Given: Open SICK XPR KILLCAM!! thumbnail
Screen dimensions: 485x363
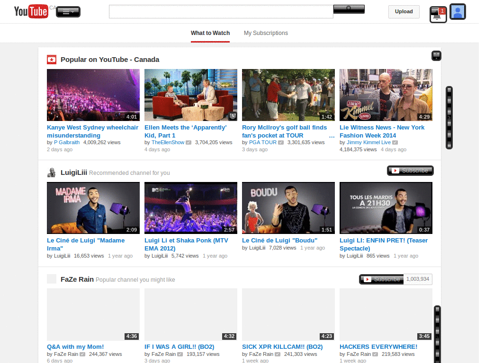Looking at the screenshot, I should 288,314.
